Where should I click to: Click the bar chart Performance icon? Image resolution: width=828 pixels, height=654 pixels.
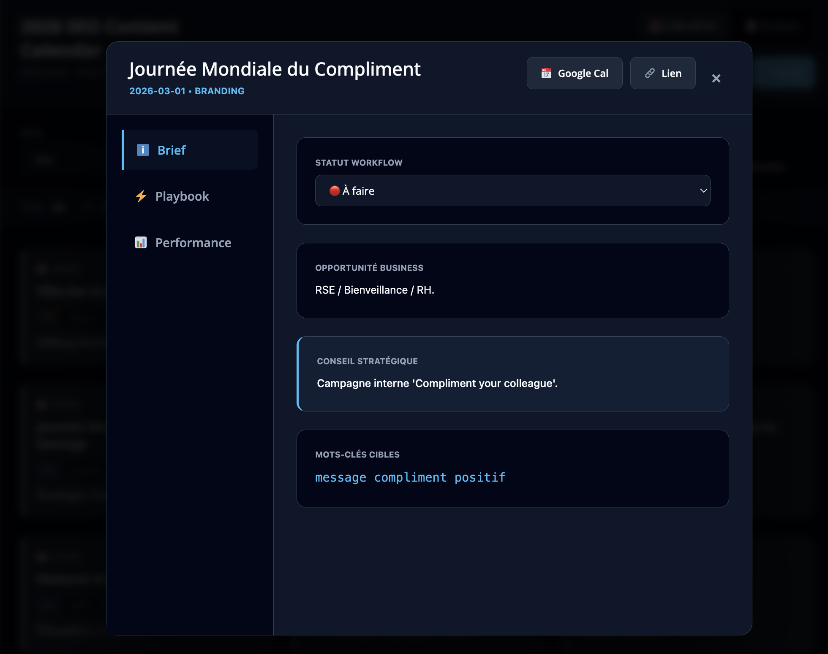coord(141,243)
